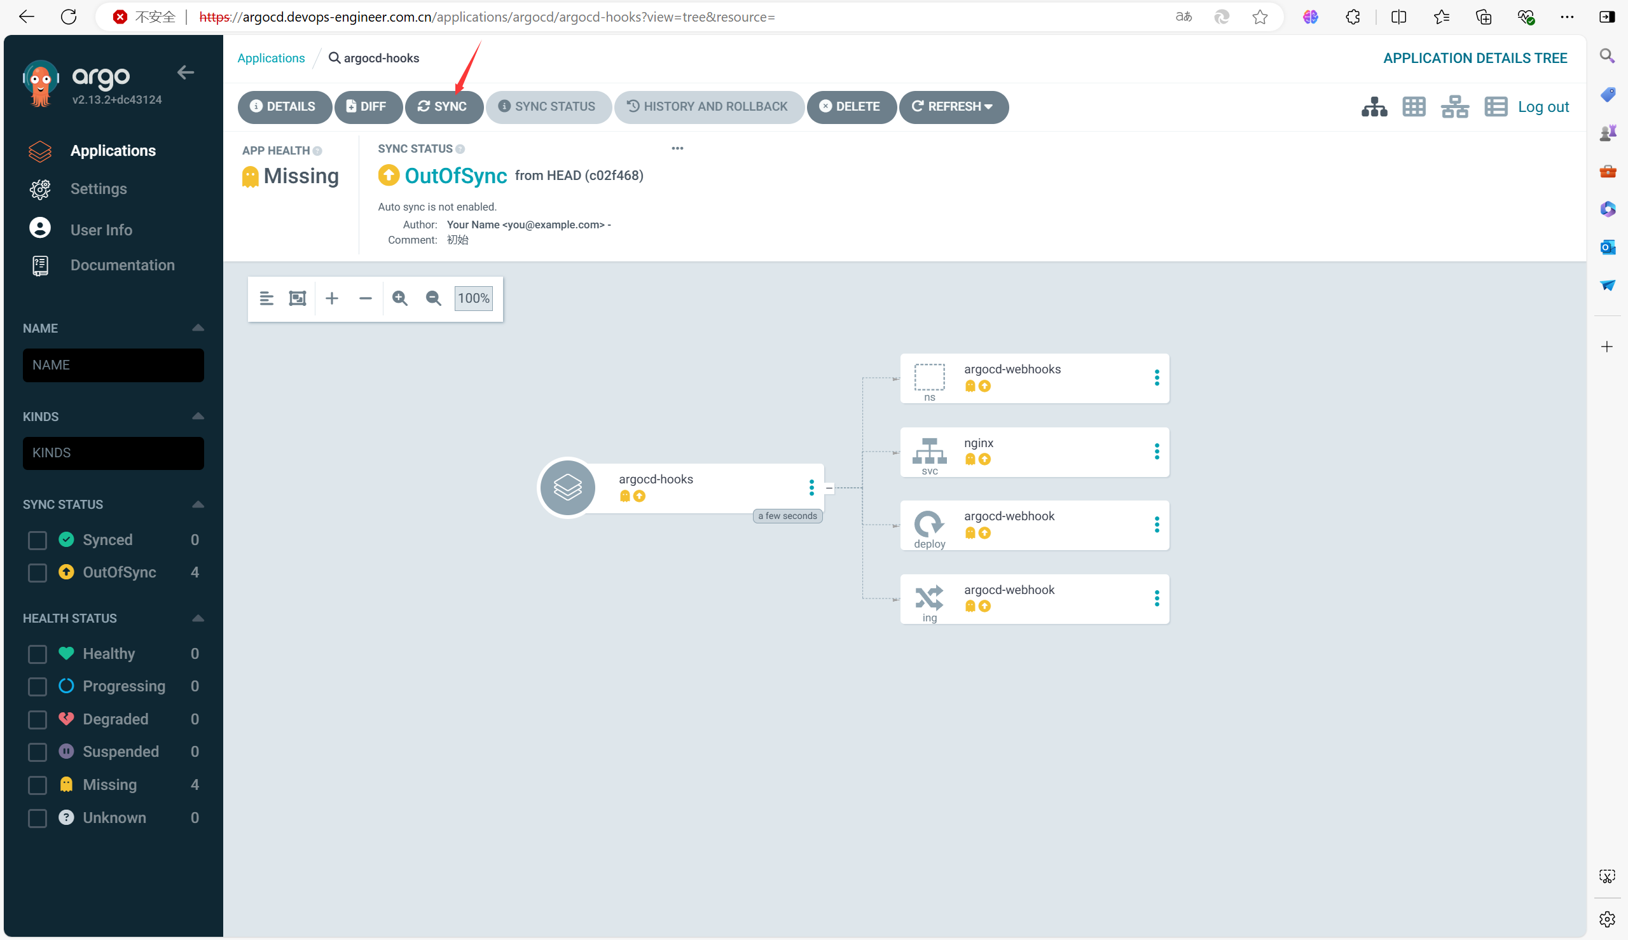Open the Documentation book icon
This screenshot has width=1628, height=940.
(x=40, y=265)
